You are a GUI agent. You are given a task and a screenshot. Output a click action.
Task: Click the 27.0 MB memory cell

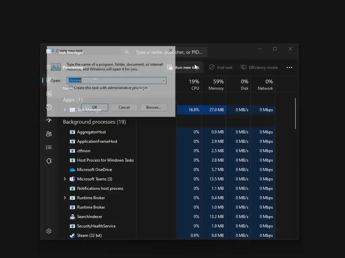click(214, 110)
